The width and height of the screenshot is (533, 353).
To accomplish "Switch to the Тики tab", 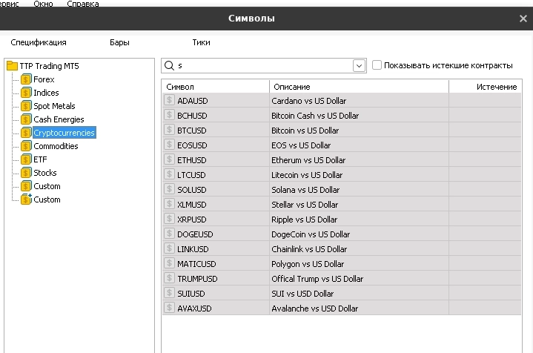I will [201, 42].
